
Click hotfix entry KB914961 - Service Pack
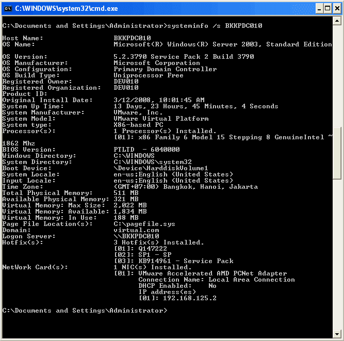coord(173,261)
